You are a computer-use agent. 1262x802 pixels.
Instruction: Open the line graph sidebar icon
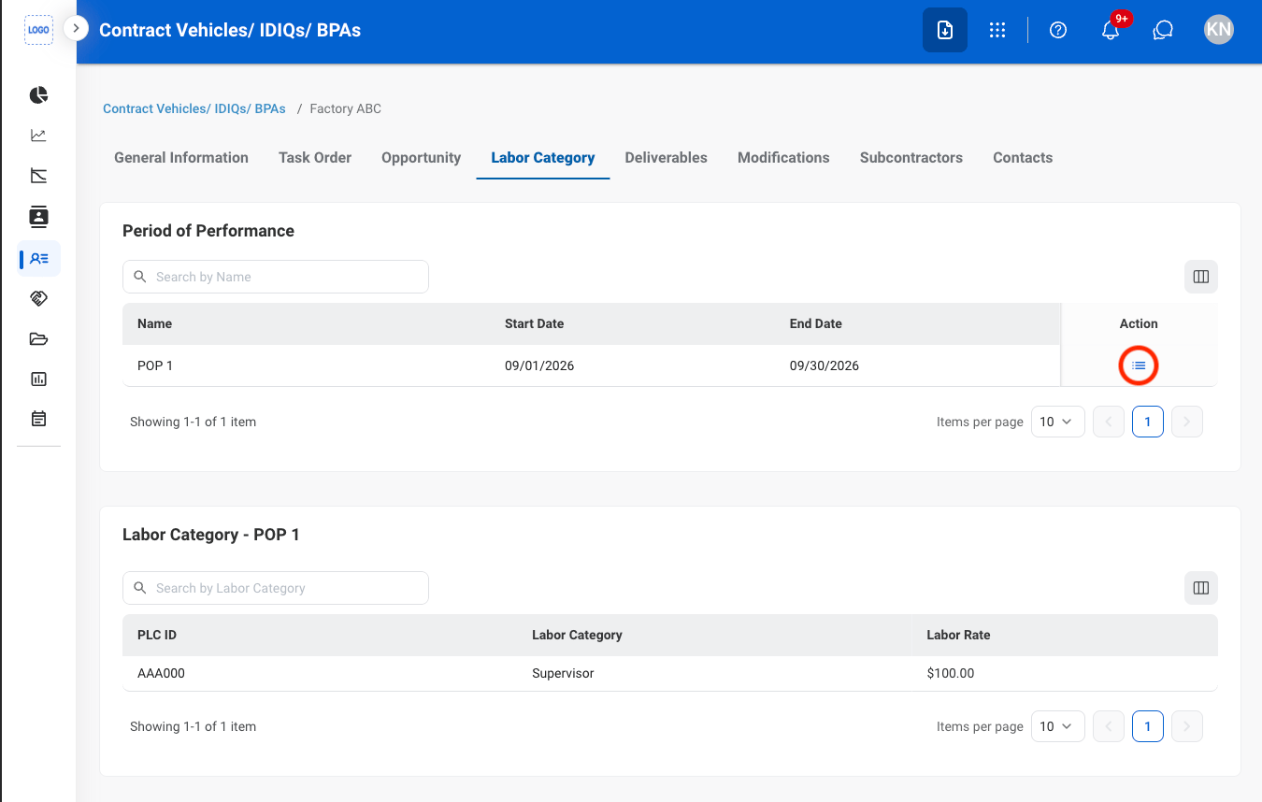(x=38, y=136)
